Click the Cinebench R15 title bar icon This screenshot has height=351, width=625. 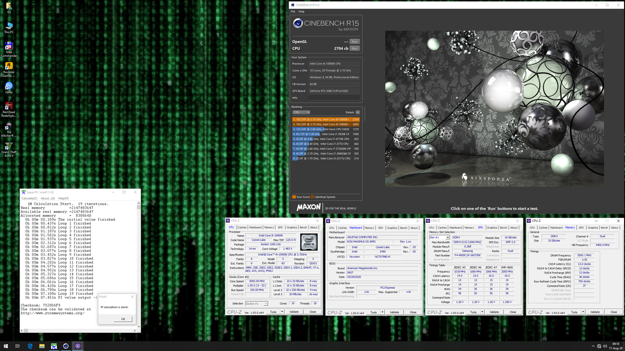[293, 5]
